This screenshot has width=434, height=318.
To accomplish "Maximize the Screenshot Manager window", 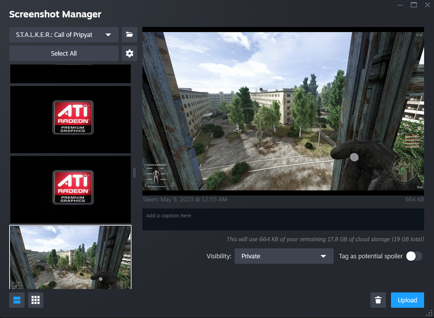I will 414,5.
